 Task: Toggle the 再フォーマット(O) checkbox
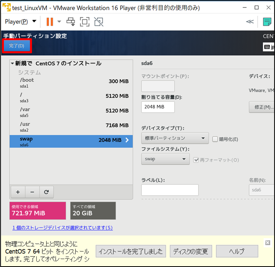tap(196, 160)
